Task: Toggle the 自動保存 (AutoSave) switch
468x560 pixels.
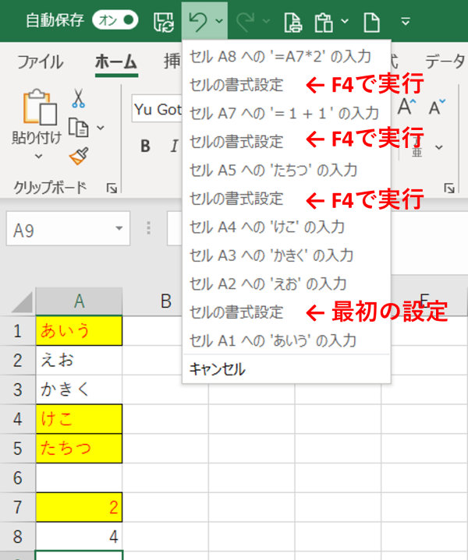Action: pyautogui.click(x=115, y=20)
